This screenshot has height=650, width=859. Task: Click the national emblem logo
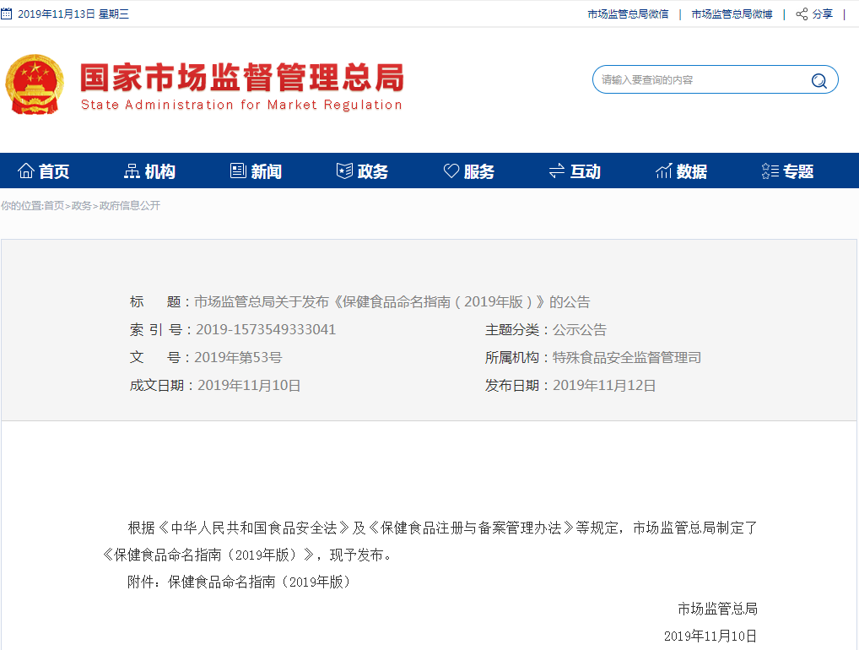pyautogui.click(x=35, y=84)
